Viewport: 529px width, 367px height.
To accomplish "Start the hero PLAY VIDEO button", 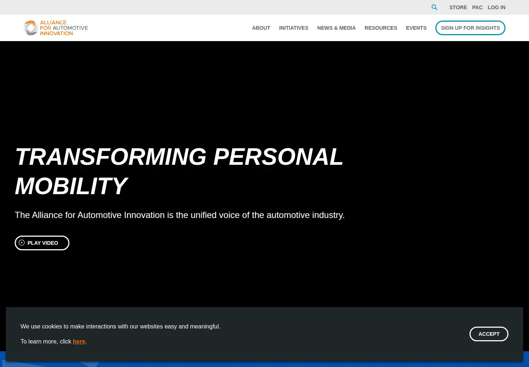I will [x=42, y=243].
